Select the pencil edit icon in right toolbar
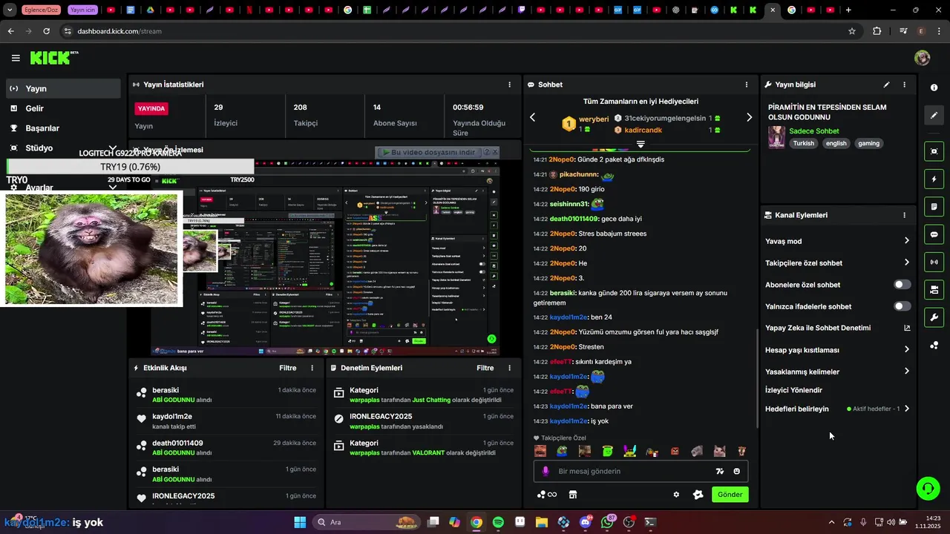 (934, 115)
